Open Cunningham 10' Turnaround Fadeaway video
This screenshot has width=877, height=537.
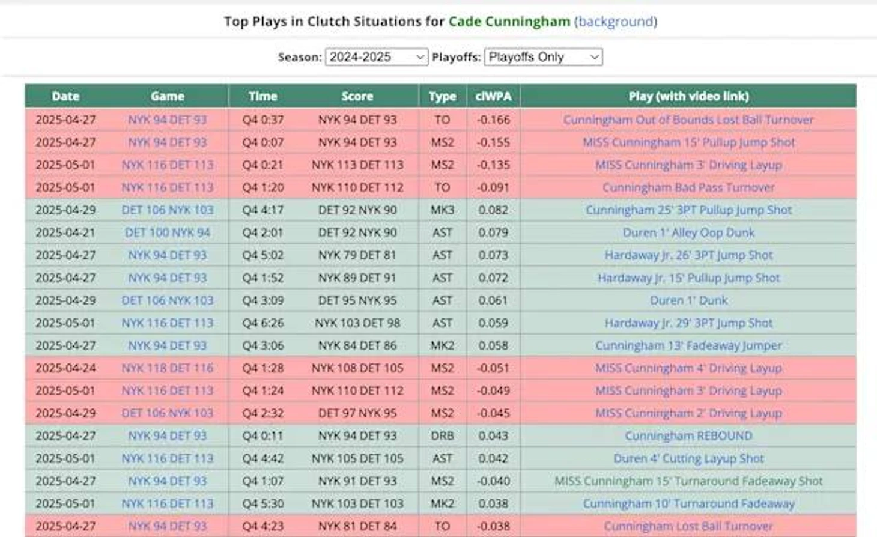click(x=688, y=503)
